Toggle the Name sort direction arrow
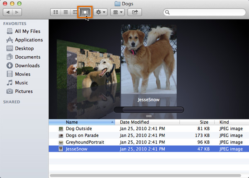This screenshot has height=178, width=249. tap(112, 122)
